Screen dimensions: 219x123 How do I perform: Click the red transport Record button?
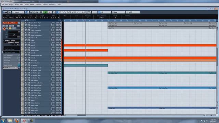click(x=50, y=12)
